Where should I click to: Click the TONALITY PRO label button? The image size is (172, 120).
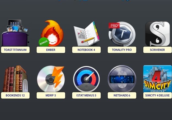[122, 50]
